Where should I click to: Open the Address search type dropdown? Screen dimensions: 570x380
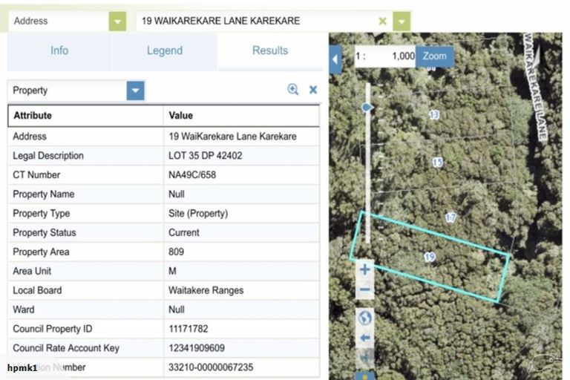pyautogui.click(x=117, y=21)
